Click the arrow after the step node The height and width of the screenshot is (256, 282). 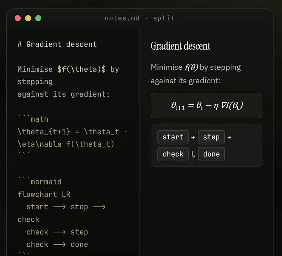[229, 137]
